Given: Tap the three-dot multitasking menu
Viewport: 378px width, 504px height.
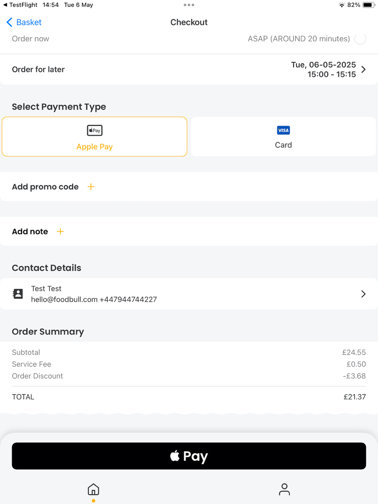Looking at the screenshot, I should [x=189, y=5].
